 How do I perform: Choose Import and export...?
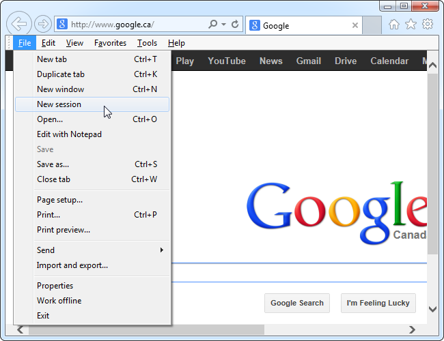[x=92, y=265]
